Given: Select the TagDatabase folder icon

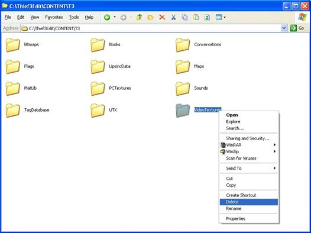Looking at the screenshot, I should point(13,111).
